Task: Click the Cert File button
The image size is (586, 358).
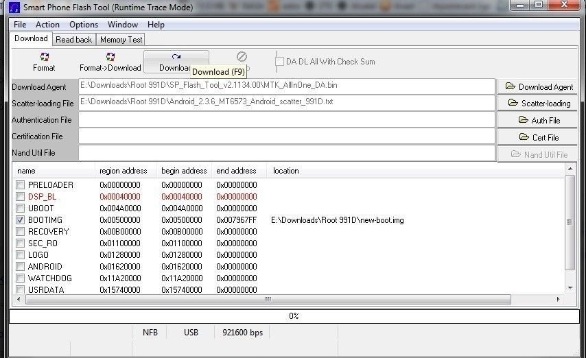Action: point(537,138)
